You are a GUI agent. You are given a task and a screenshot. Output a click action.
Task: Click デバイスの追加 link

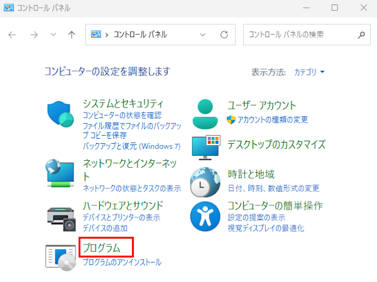pos(105,228)
